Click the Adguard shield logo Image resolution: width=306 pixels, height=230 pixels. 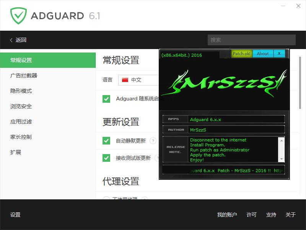coord(18,16)
